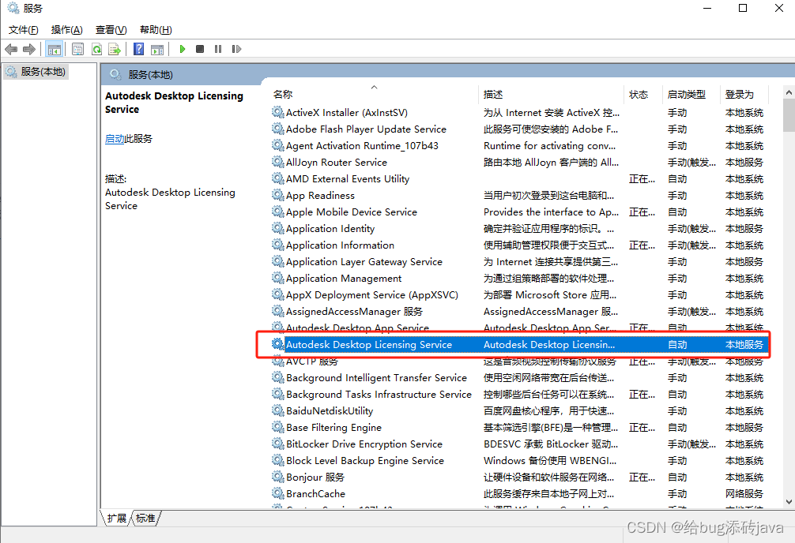Viewport: 795px width, 543px height.
Task: Click the scrollbar down arrow
Action: (789, 502)
